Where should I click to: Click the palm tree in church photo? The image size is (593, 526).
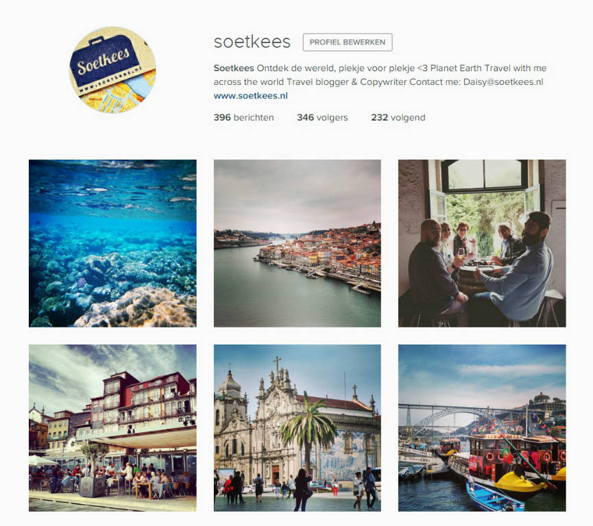coord(309,431)
